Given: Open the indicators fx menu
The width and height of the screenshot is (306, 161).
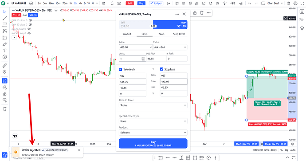Looking at the screenshot, I should pos(112,3).
